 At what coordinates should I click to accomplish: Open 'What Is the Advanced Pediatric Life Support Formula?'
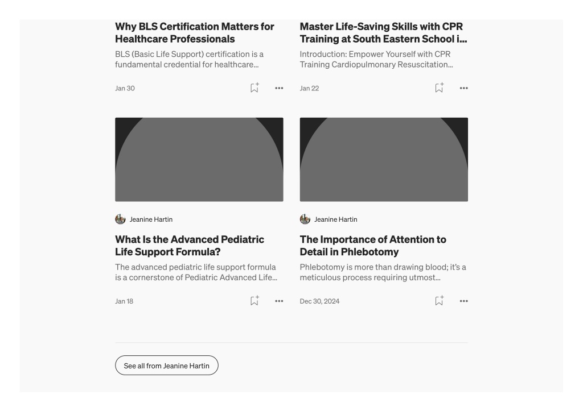click(190, 246)
